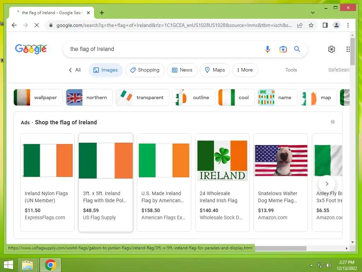The image size is (362, 272).
Task: Filter images by northern chip
Action: 89,97
